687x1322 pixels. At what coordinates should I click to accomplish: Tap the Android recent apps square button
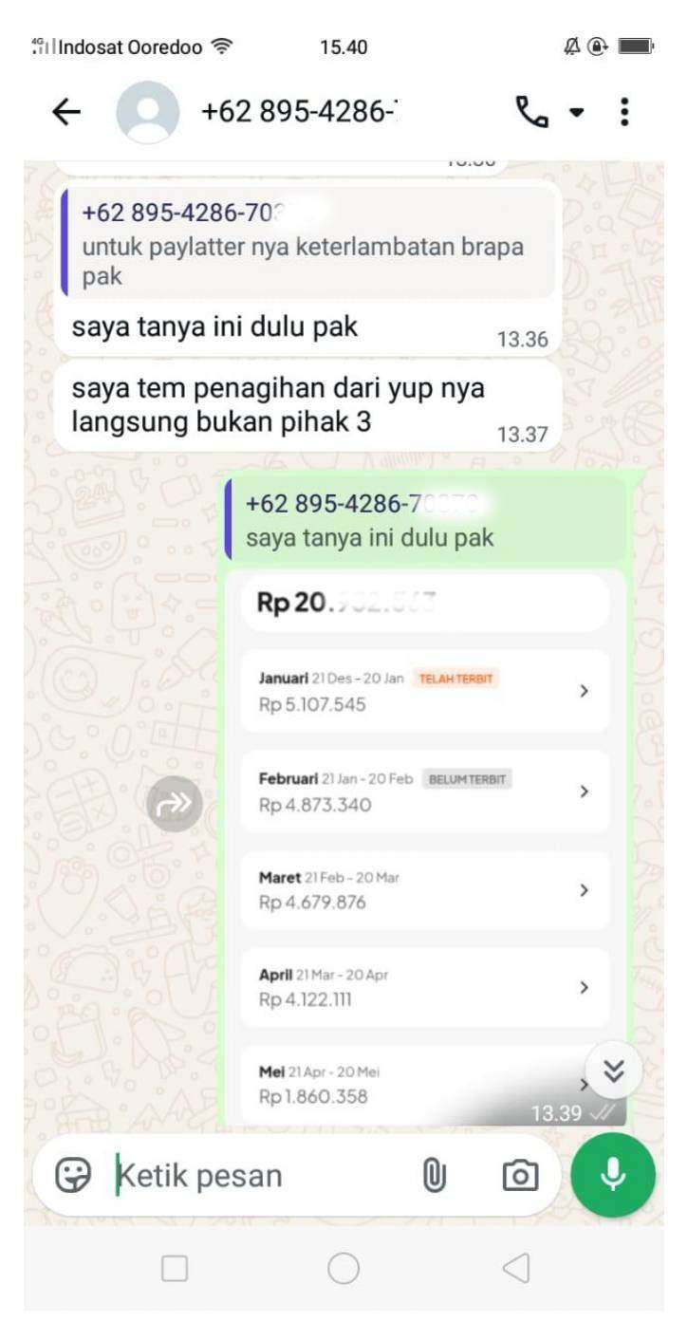[175, 1268]
